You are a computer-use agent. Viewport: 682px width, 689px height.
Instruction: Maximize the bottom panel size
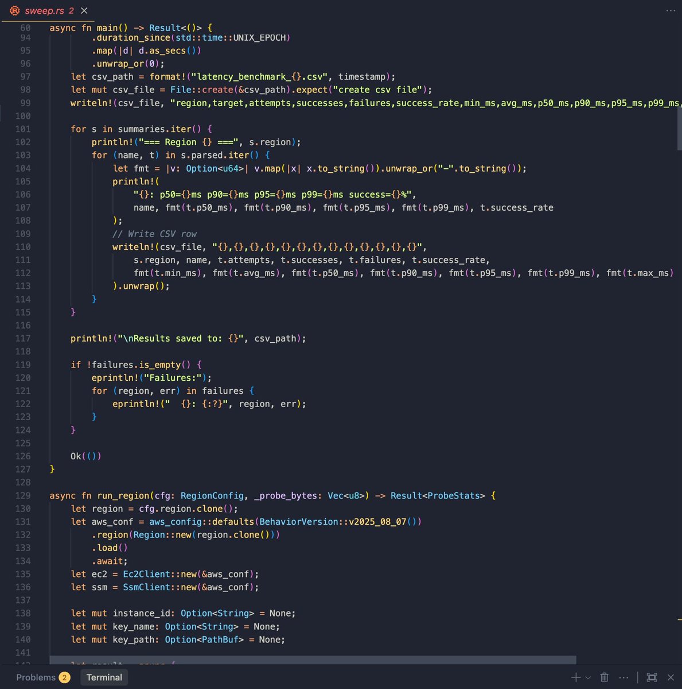tap(652, 678)
